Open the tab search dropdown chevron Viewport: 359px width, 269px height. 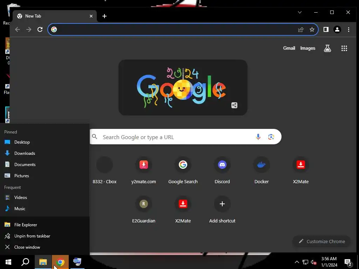coord(300,12)
